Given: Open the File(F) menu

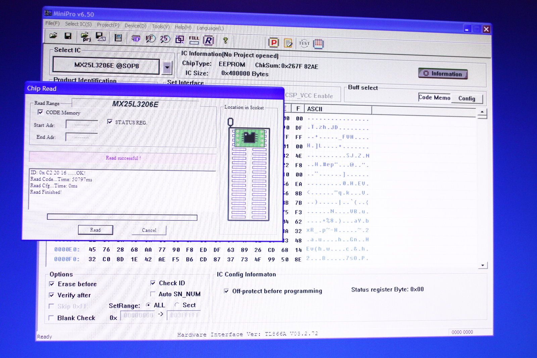Looking at the screenshot, I should point(52,23).
